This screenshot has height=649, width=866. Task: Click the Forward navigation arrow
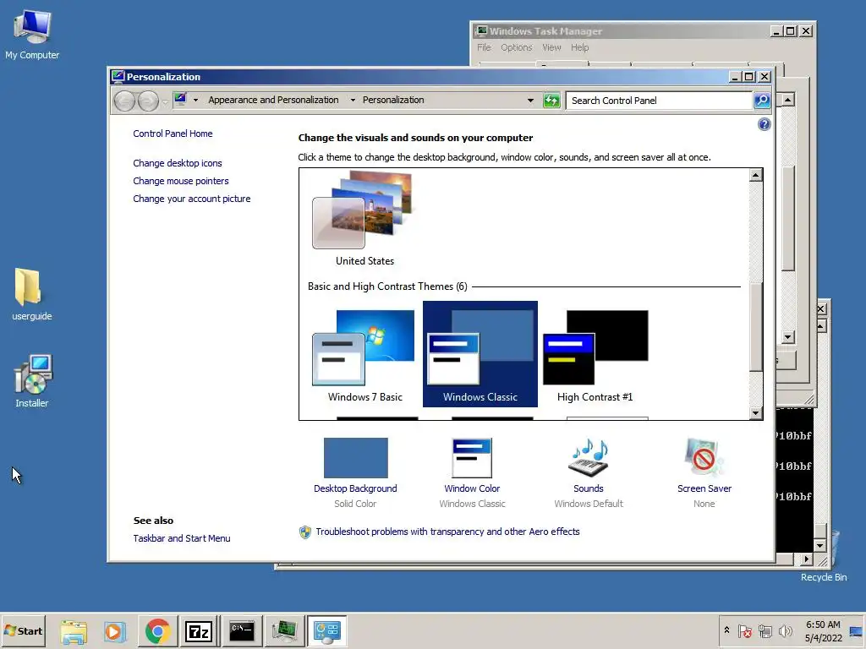point(148,101)
